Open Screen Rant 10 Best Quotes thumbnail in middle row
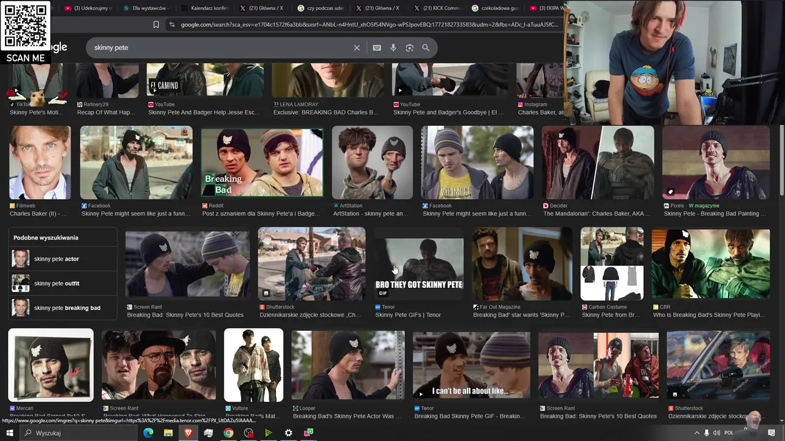This screenshot has width=785, height=441. click(x=187, y=263)
